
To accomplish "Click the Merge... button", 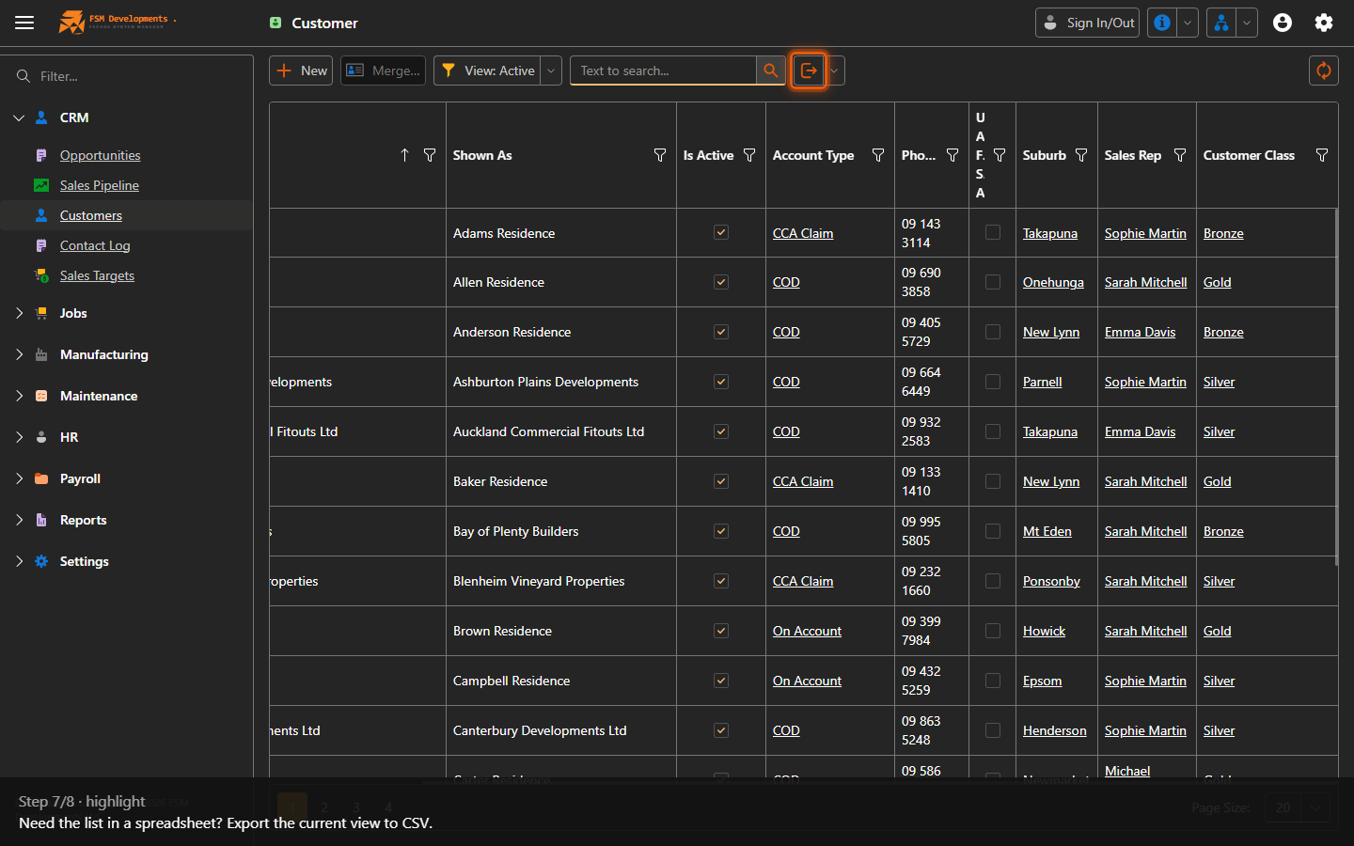I will point(383,70).
